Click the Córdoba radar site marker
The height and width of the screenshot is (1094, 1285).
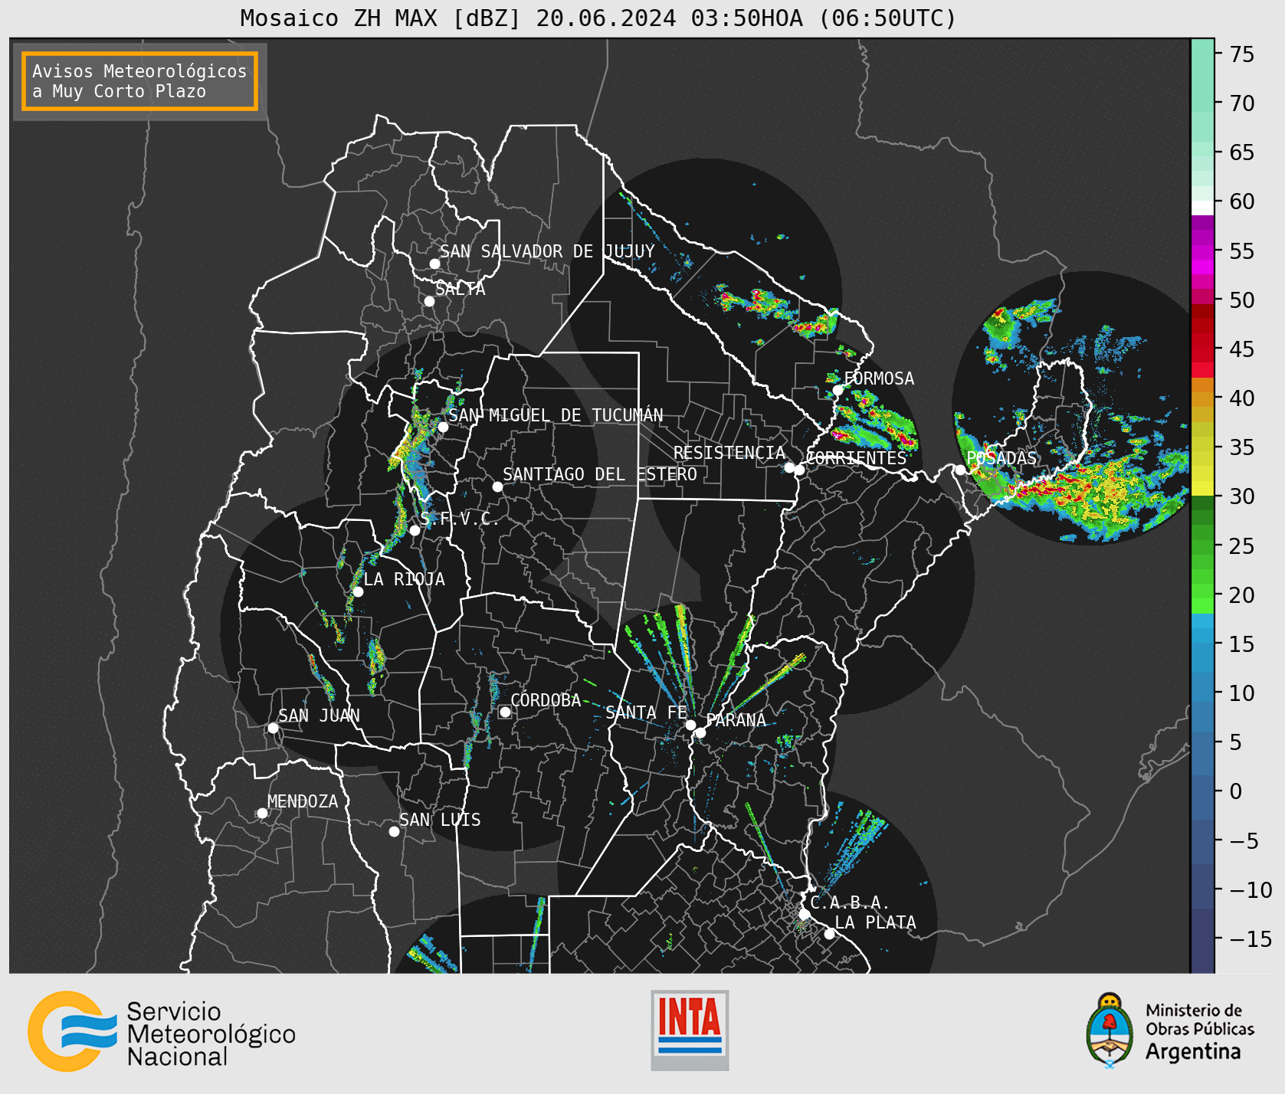(505, 712)
